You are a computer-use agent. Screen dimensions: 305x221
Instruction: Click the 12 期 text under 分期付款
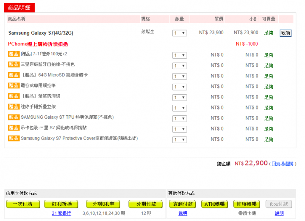[x=146, y=213]
